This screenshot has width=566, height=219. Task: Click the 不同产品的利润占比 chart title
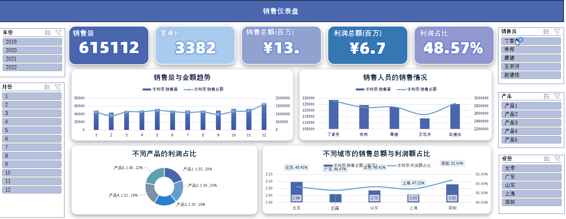click(x=164, y=154)
